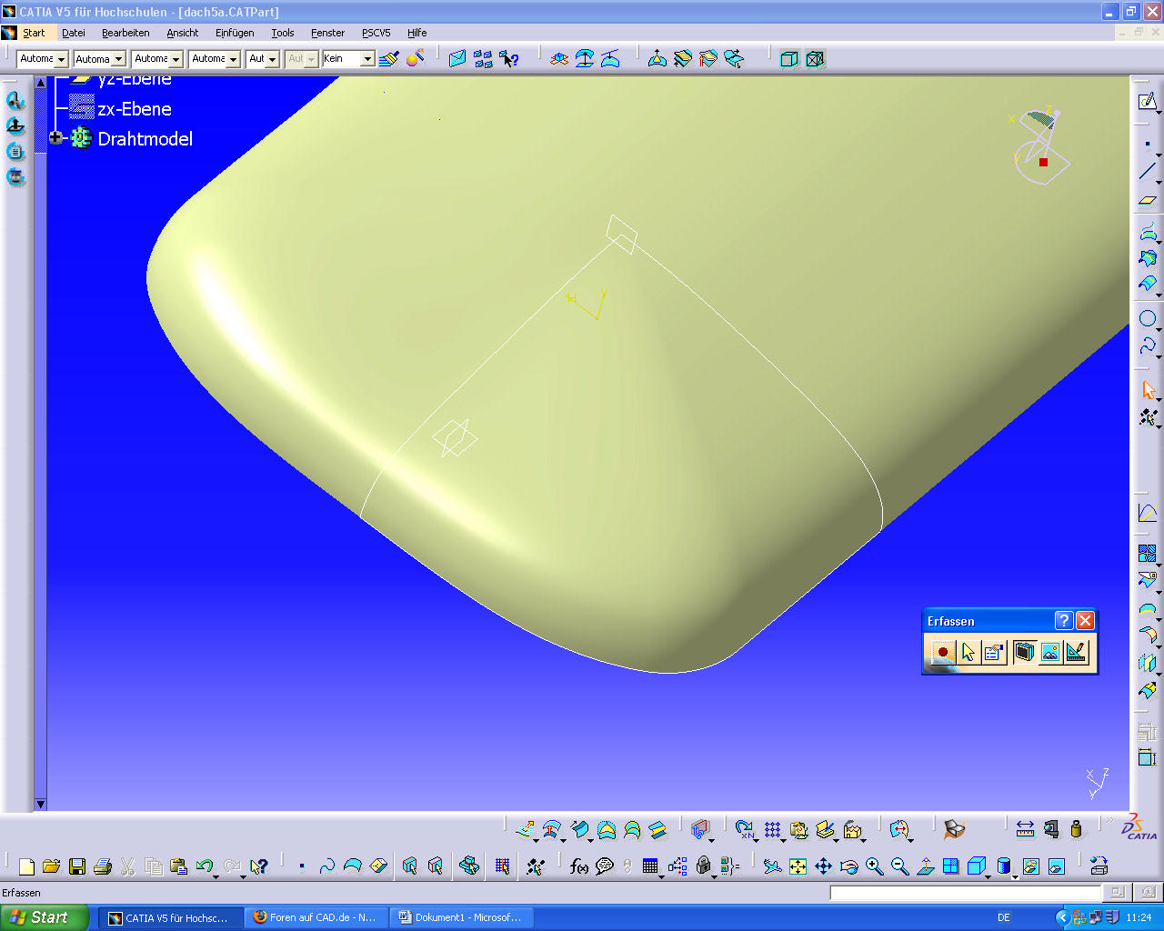
Task: Click the Zoom In magnifier icon
Action: click(874, 866)
